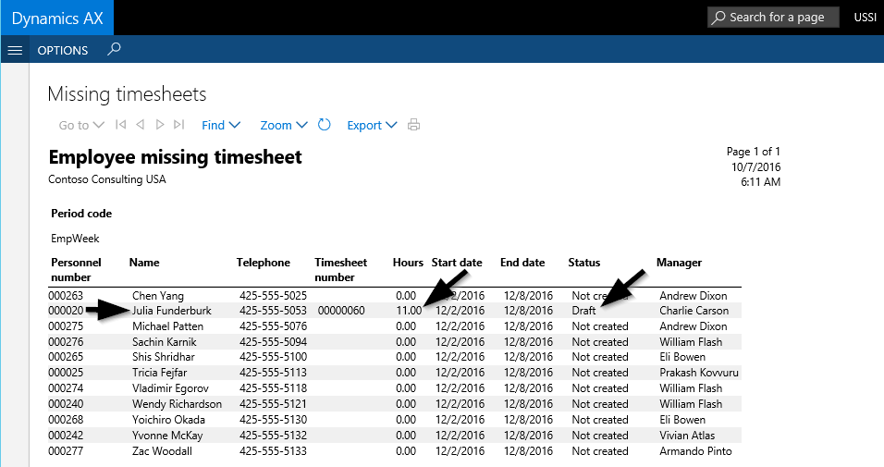Print the missing timesheets report

point(414,125)
